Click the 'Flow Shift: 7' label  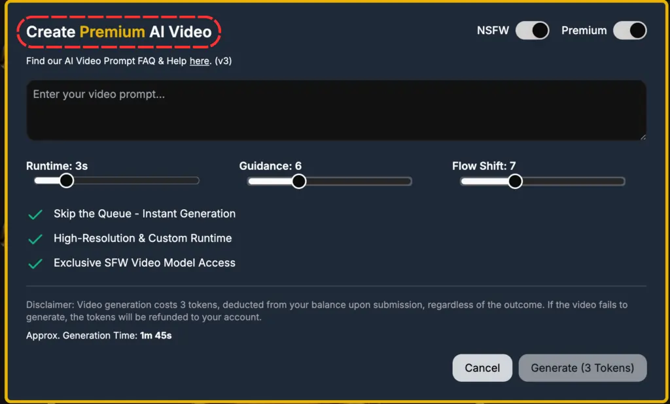pyautogui.click(x=484, y=165)
